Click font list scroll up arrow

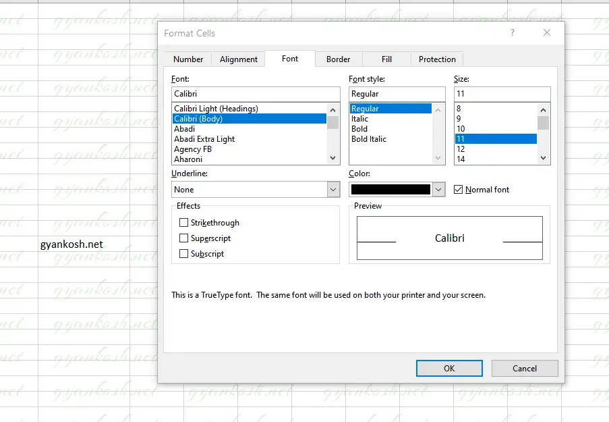click(x=333, y=110)
